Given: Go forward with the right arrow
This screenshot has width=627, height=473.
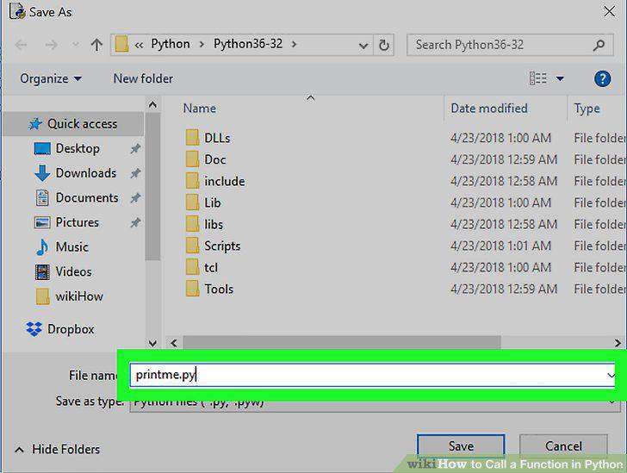Looking at the screenshot, I should pyautogui.click(x=51, y=45).
